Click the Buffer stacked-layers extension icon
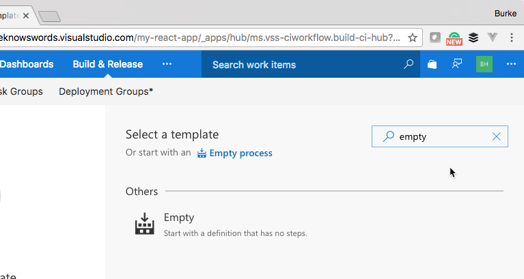The width and height of the screenshot is (524, 279). point(473,38)
